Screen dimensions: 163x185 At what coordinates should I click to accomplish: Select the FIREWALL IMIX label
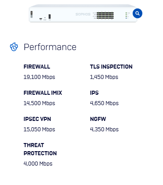(43, 93)
